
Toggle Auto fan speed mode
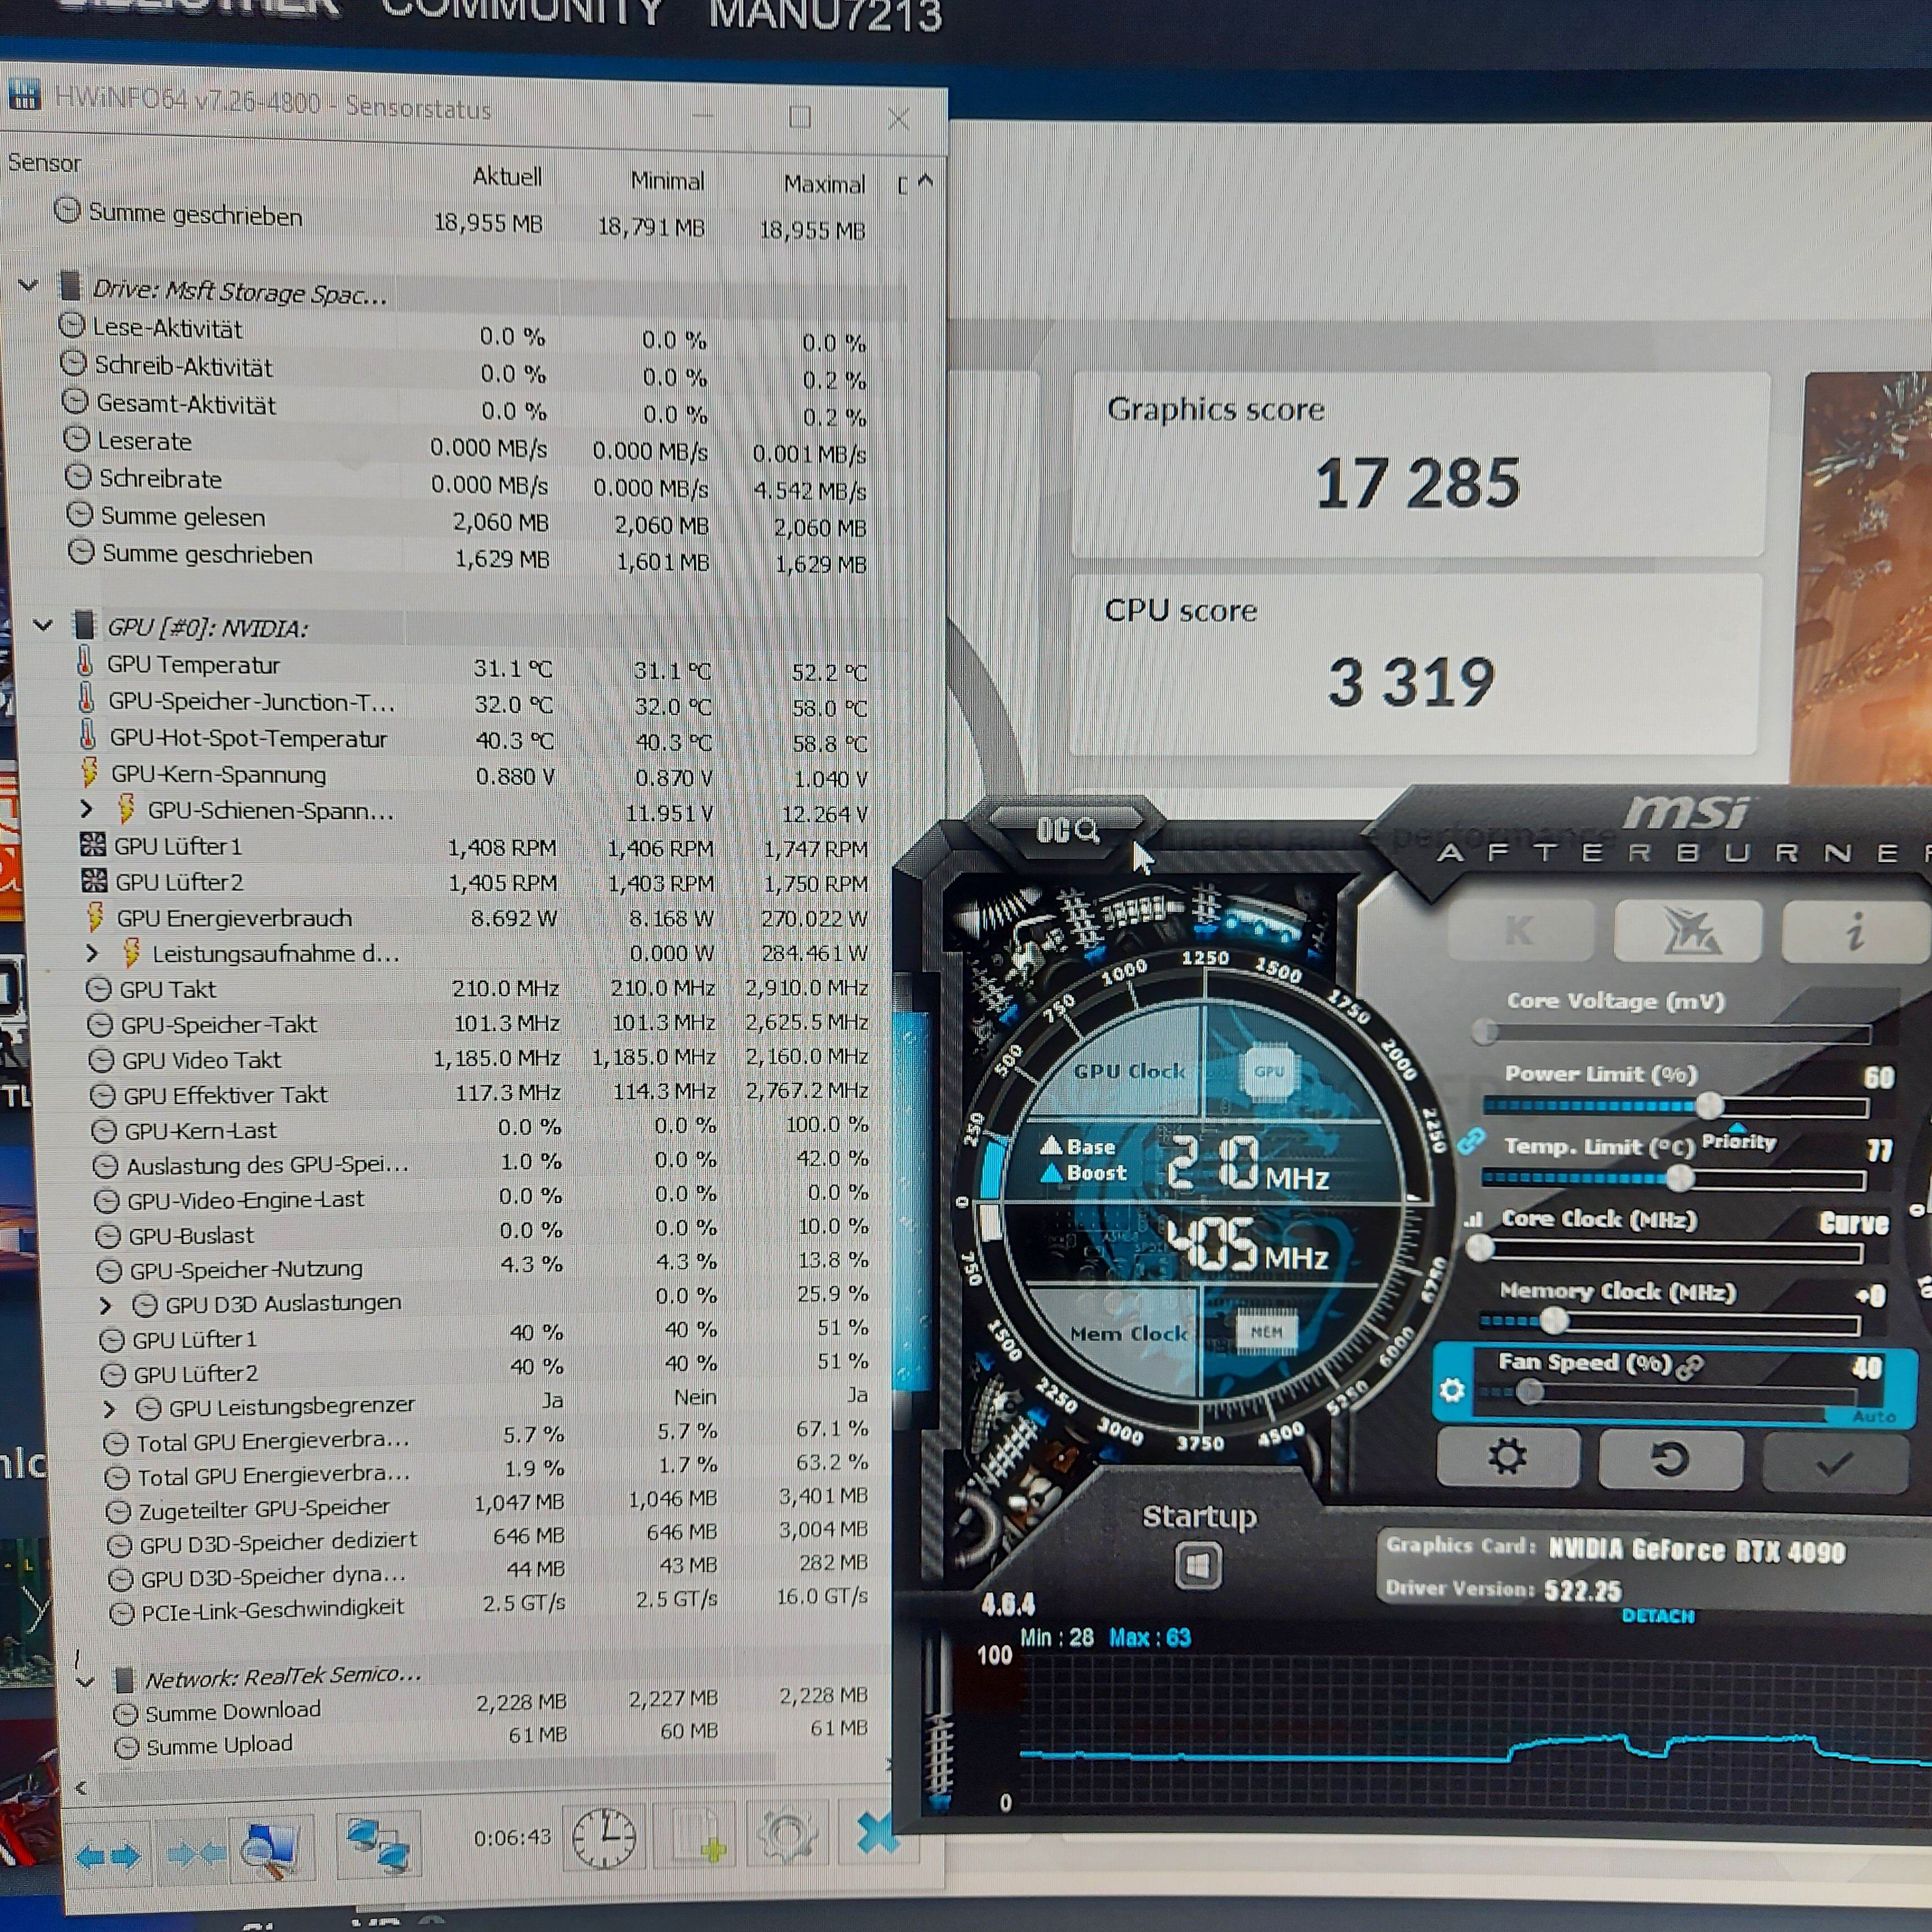pos(1874,1416)
